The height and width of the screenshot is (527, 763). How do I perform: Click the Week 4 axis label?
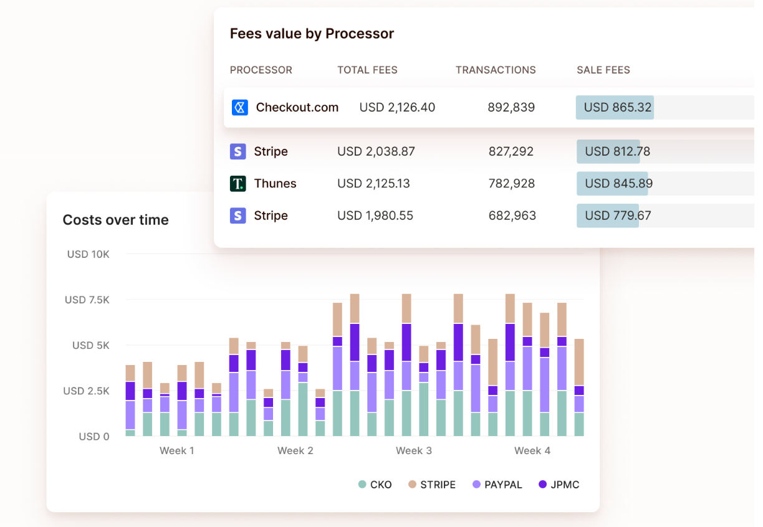(x=532, y=450)
